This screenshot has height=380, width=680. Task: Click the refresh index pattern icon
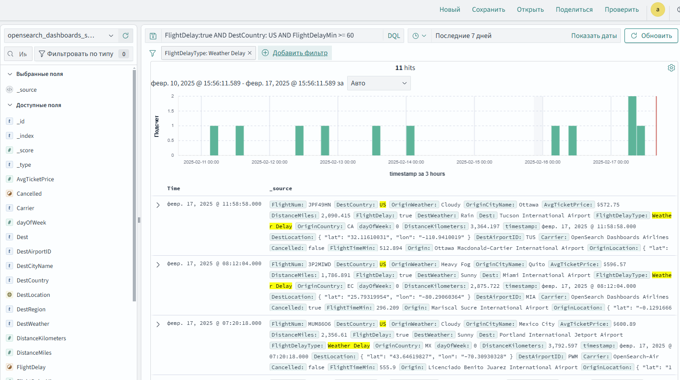click(x=126, y=35)
